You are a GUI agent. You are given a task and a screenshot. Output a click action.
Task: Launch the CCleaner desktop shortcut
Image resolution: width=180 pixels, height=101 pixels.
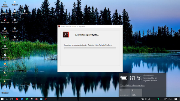click(x=5, y=38)
